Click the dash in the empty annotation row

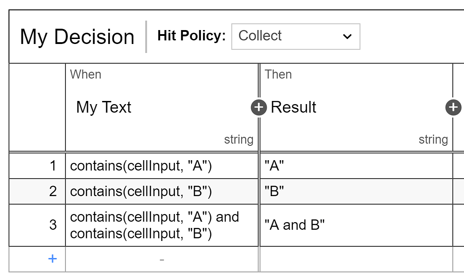click(163, 259)
